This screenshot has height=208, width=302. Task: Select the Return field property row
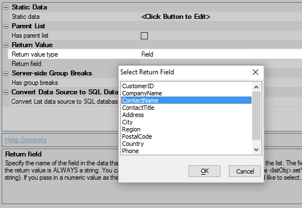pos(27,64)
